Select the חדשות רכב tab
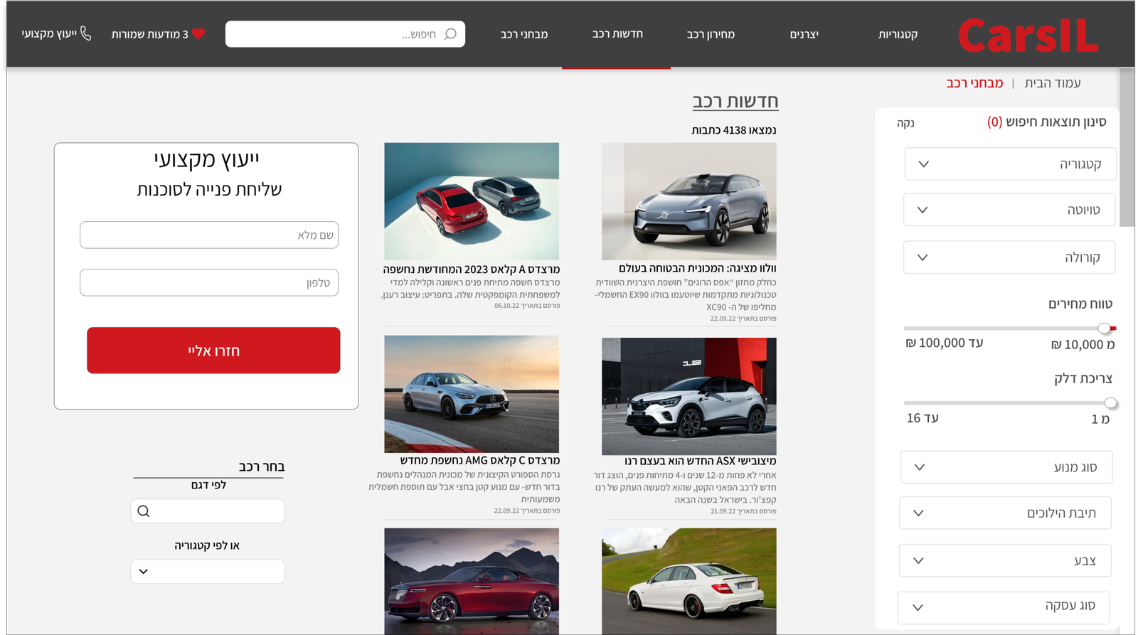1138x635 pixels. pos(617,34)
